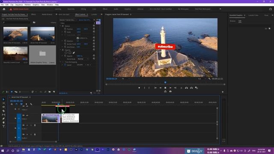Click the Go to In point button
Image resolution: width=274 pixels, height=154 pixels.
(155, 88)
